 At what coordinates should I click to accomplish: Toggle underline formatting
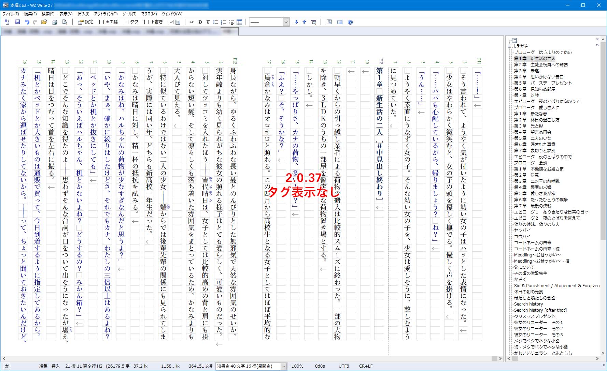click(x=208, y=22)
